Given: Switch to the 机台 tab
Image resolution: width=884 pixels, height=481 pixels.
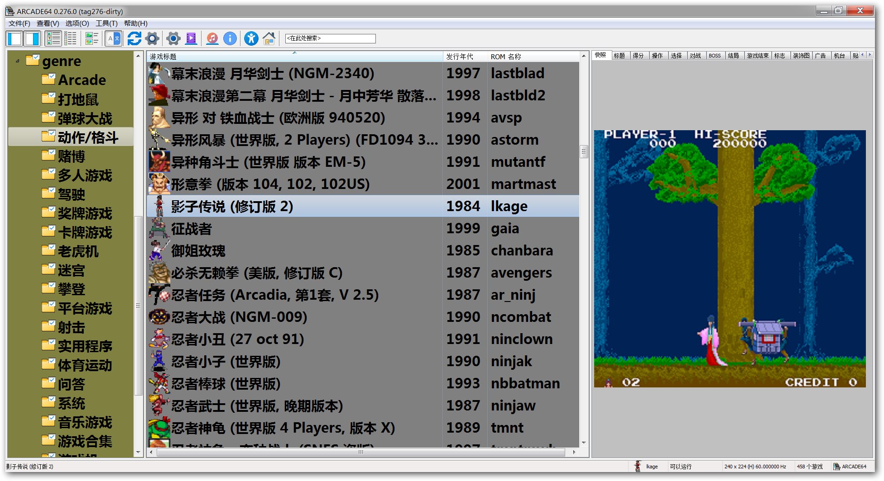Looking at the screenshot, I should 840,56.
